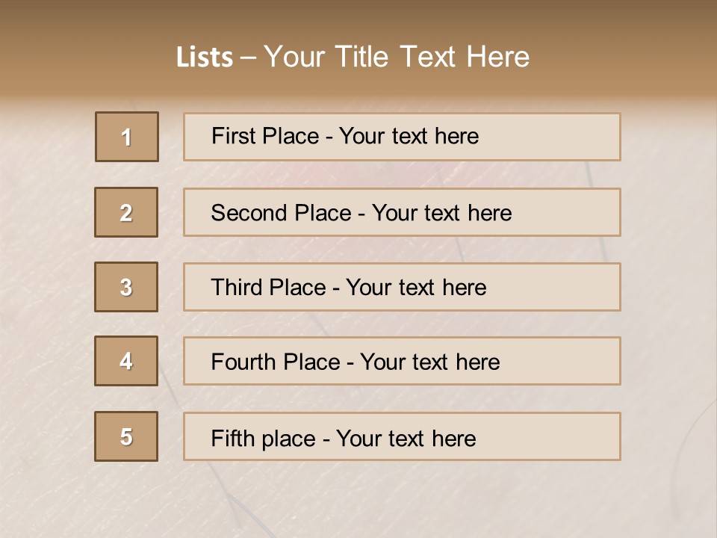Click Your text here in First Place row
Screen dimensions: 717x538
[409, 136]
